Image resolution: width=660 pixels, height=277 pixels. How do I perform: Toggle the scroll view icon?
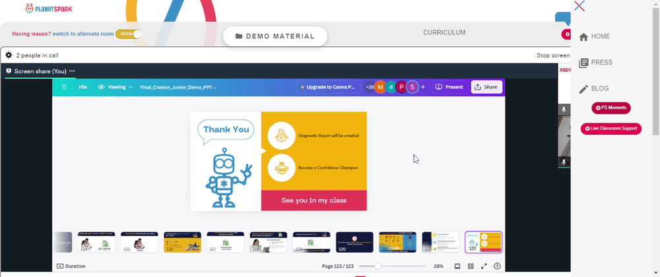click(x=457, y=266)
